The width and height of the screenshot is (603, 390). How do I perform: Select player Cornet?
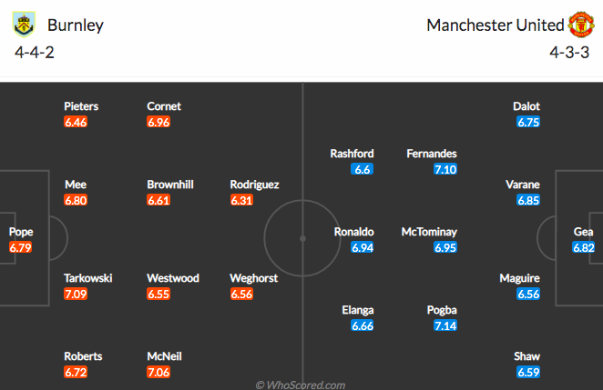coord(164,106)
